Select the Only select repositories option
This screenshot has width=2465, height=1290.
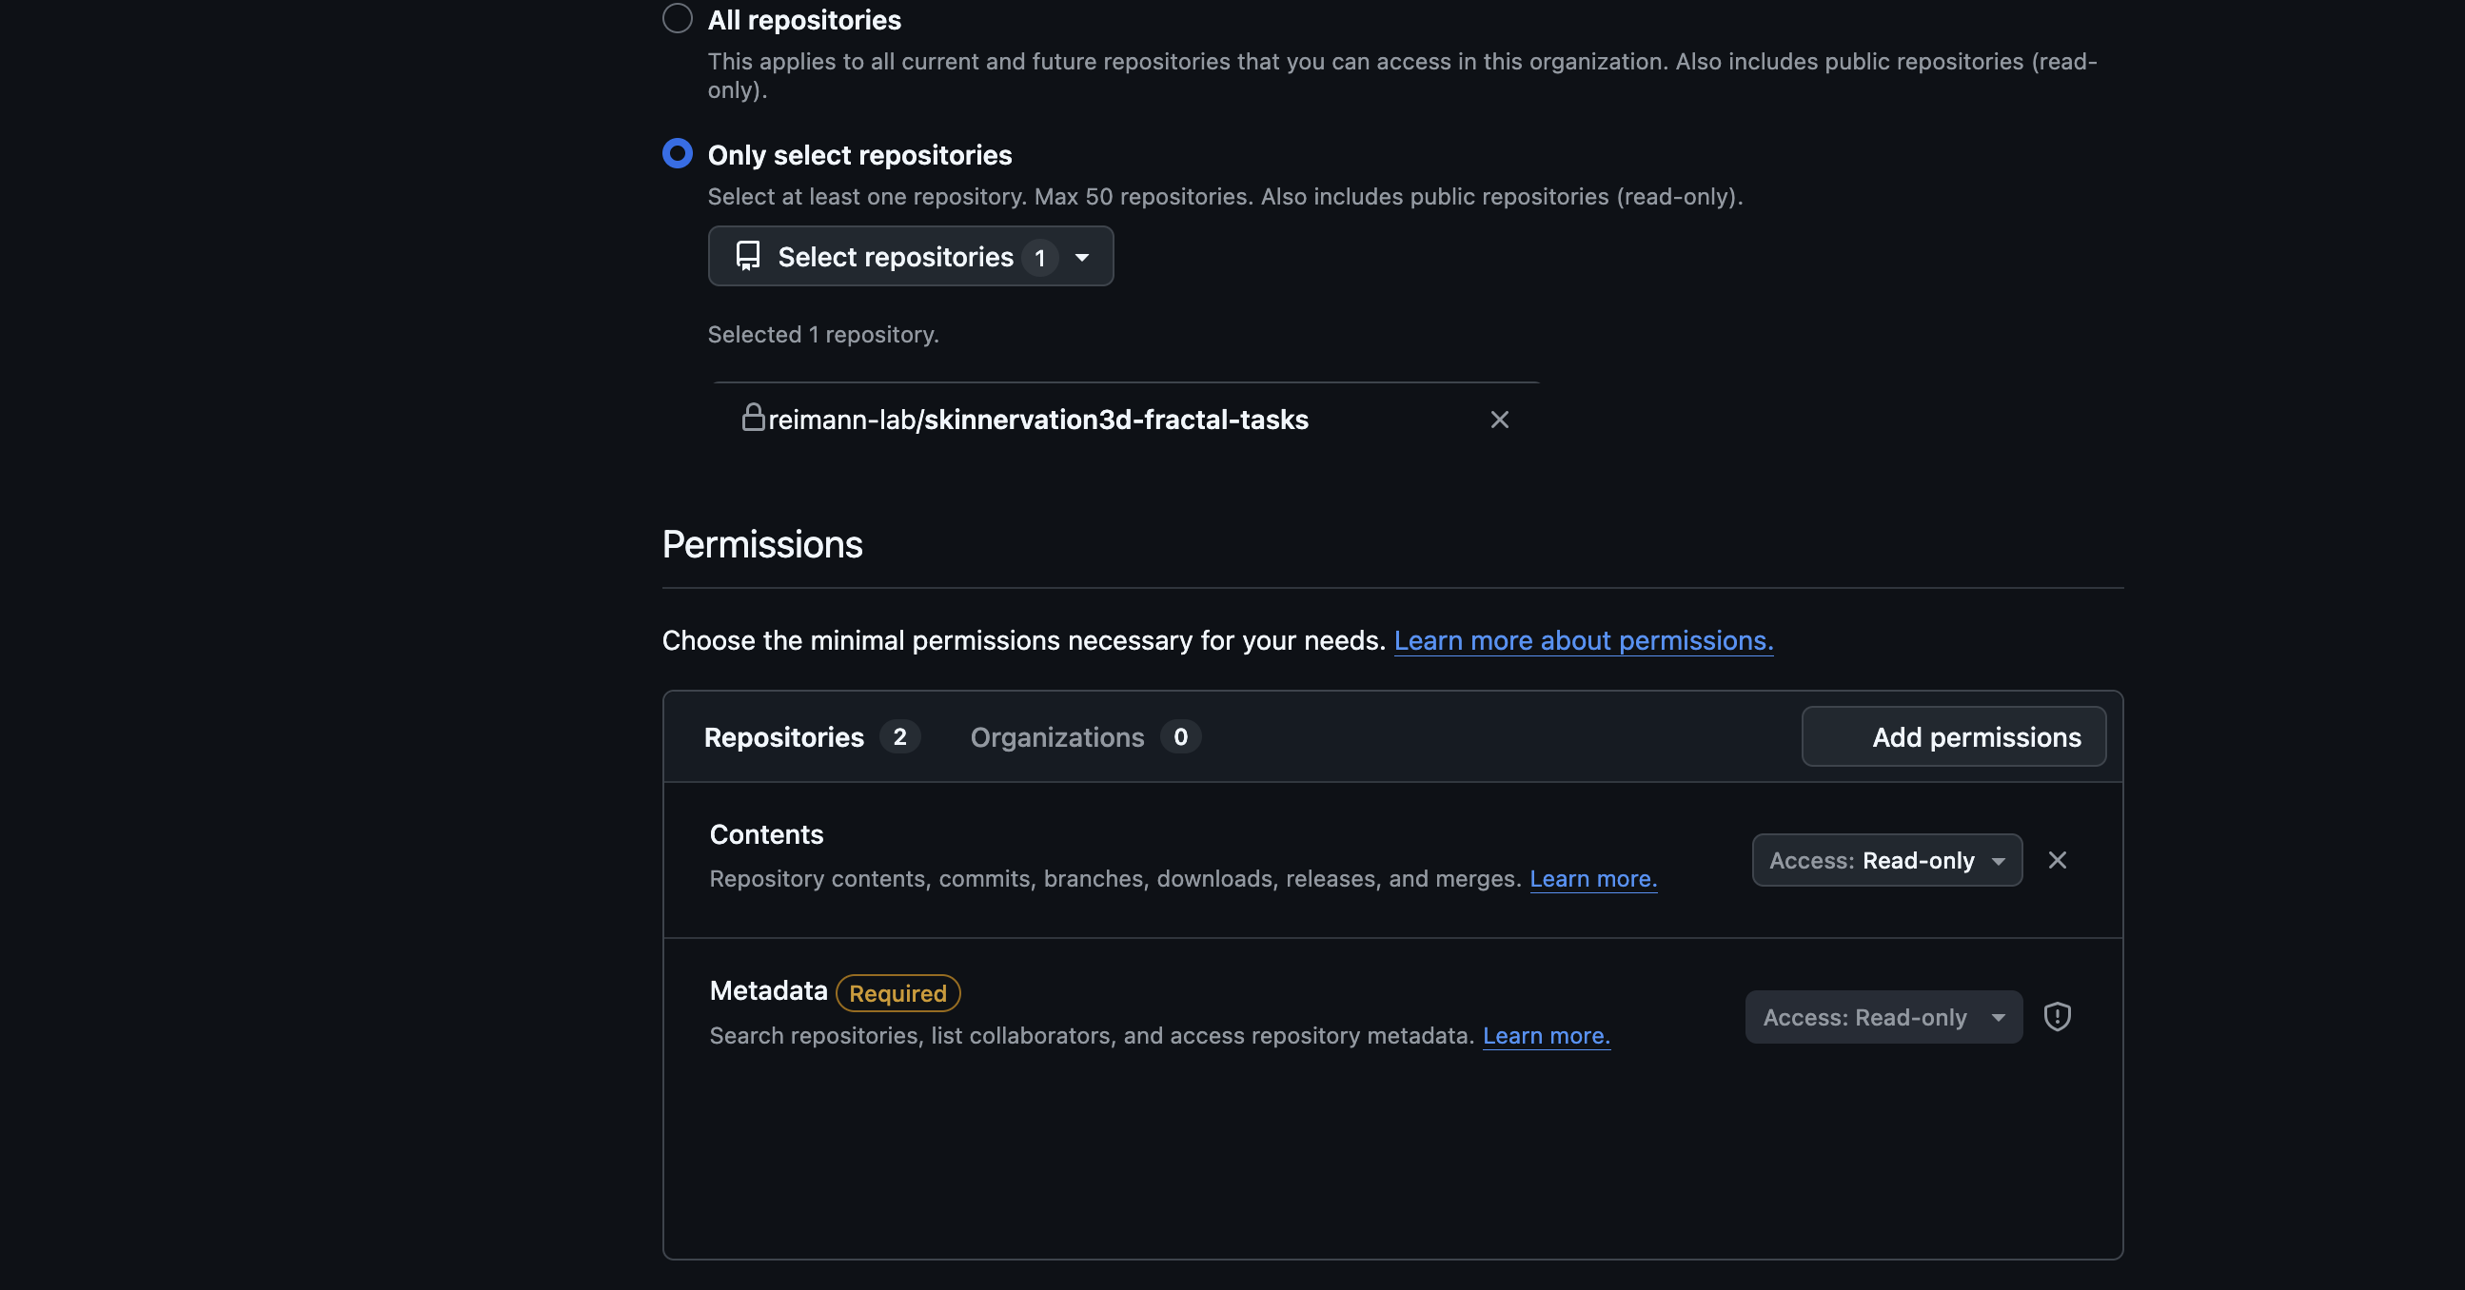tap(677, 152)
